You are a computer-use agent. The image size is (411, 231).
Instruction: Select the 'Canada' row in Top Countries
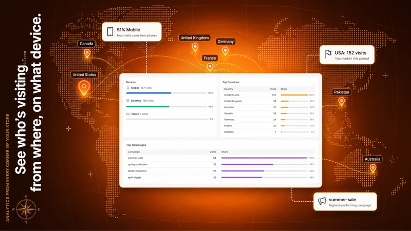coord(269,113)
